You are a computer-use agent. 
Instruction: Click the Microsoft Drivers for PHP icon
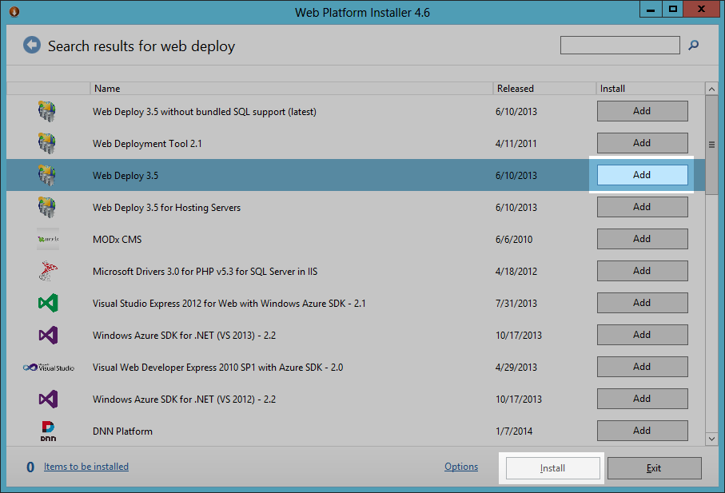point(48,271)
